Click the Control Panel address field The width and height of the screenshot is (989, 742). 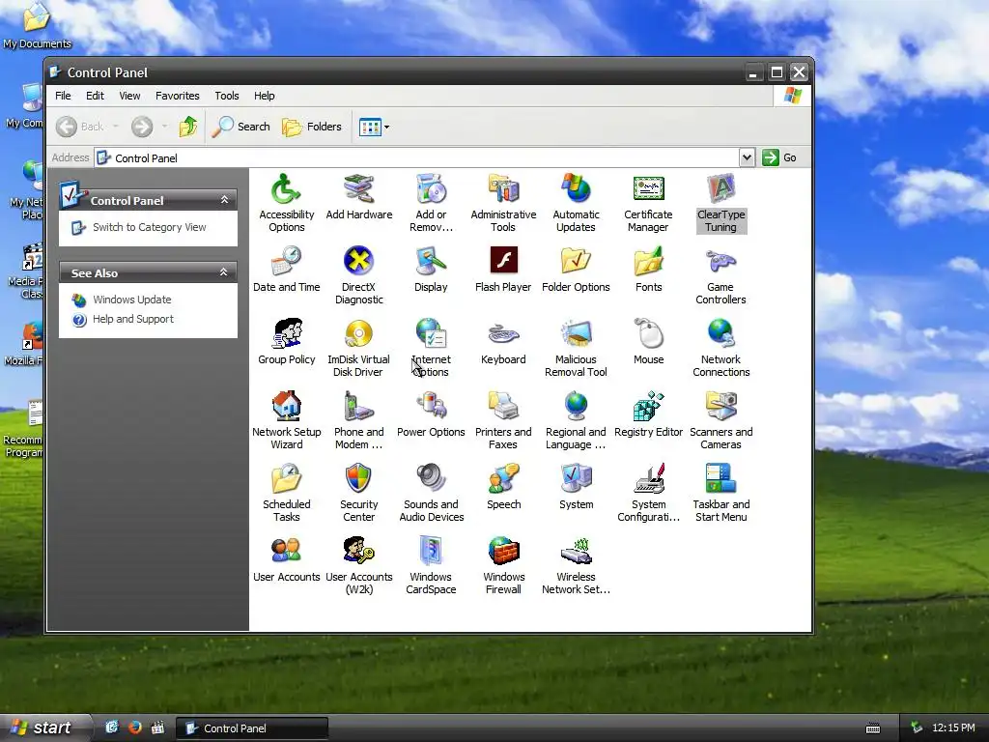[416, 157]
